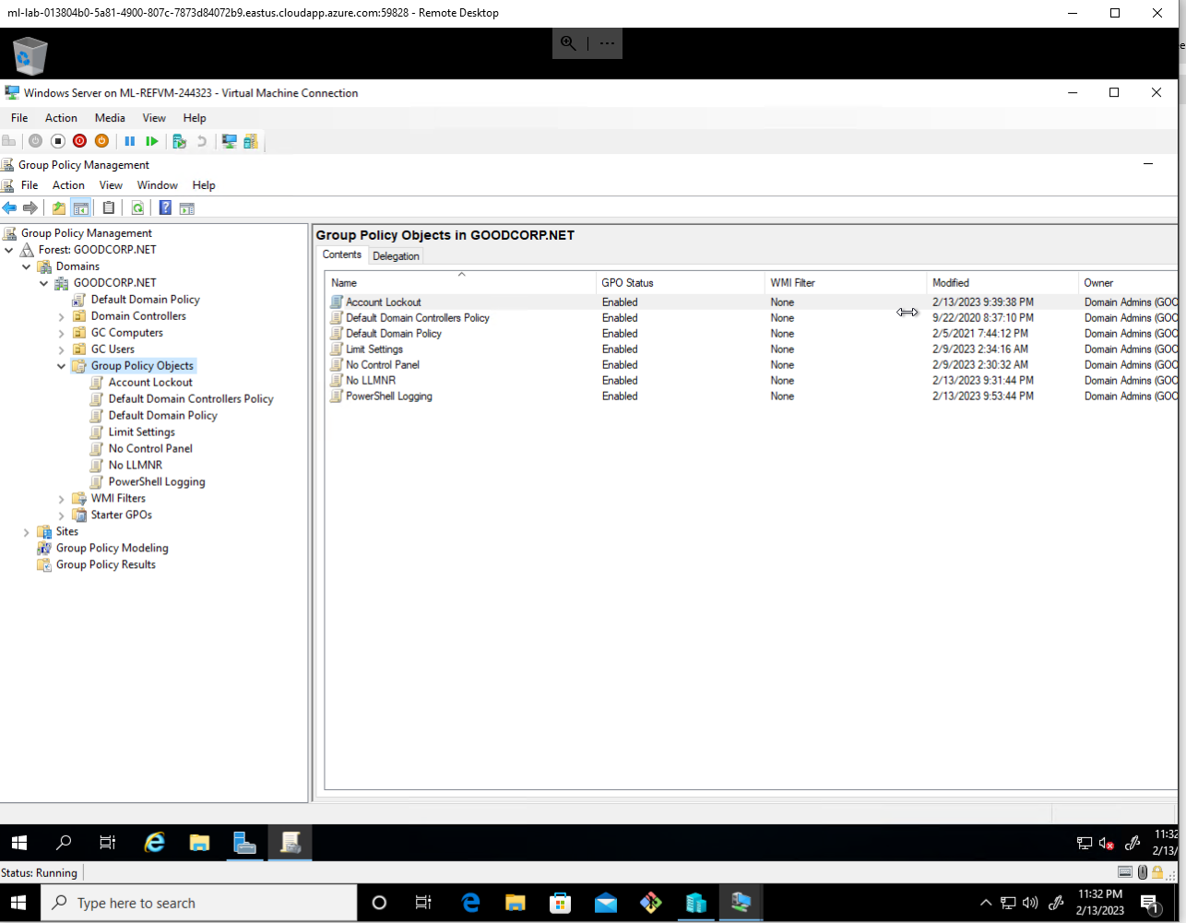Screen dimensions: 1186x923
Task: Click the magnifier zoom icon in Remote Desktop bar
Action: [569, 43]
